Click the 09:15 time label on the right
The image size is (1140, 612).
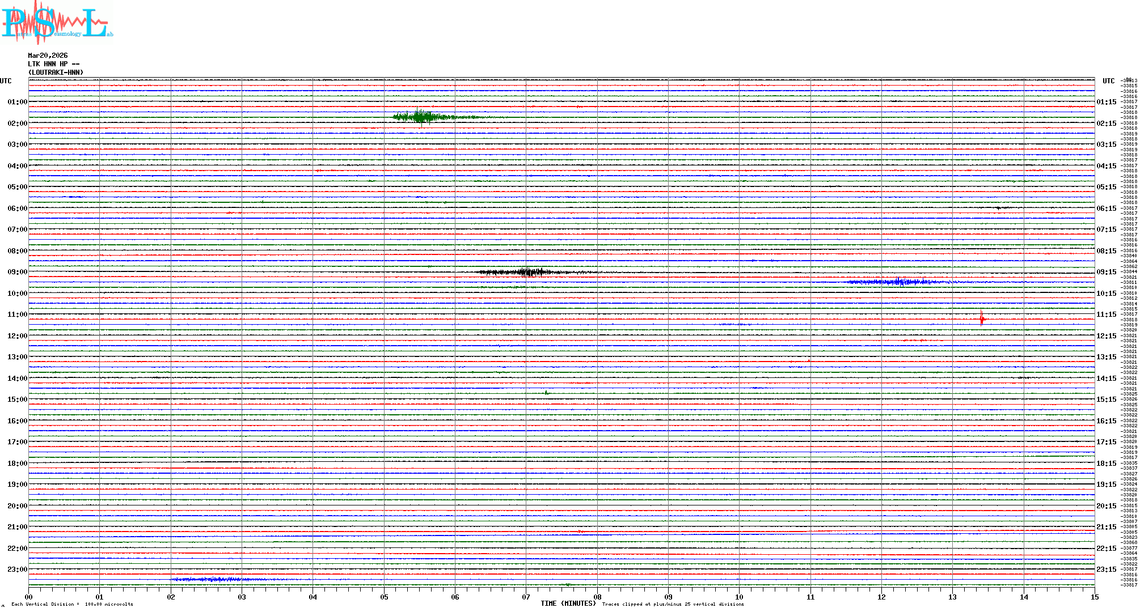(x=1106, y=272)
